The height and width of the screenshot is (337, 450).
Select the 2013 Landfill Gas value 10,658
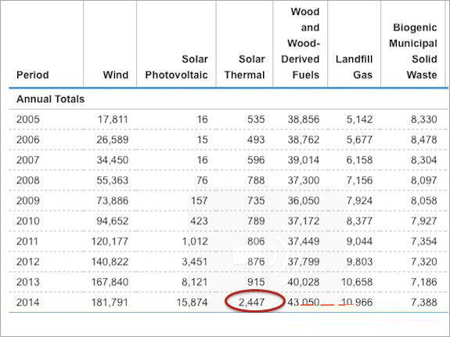(x=357, y=282)
